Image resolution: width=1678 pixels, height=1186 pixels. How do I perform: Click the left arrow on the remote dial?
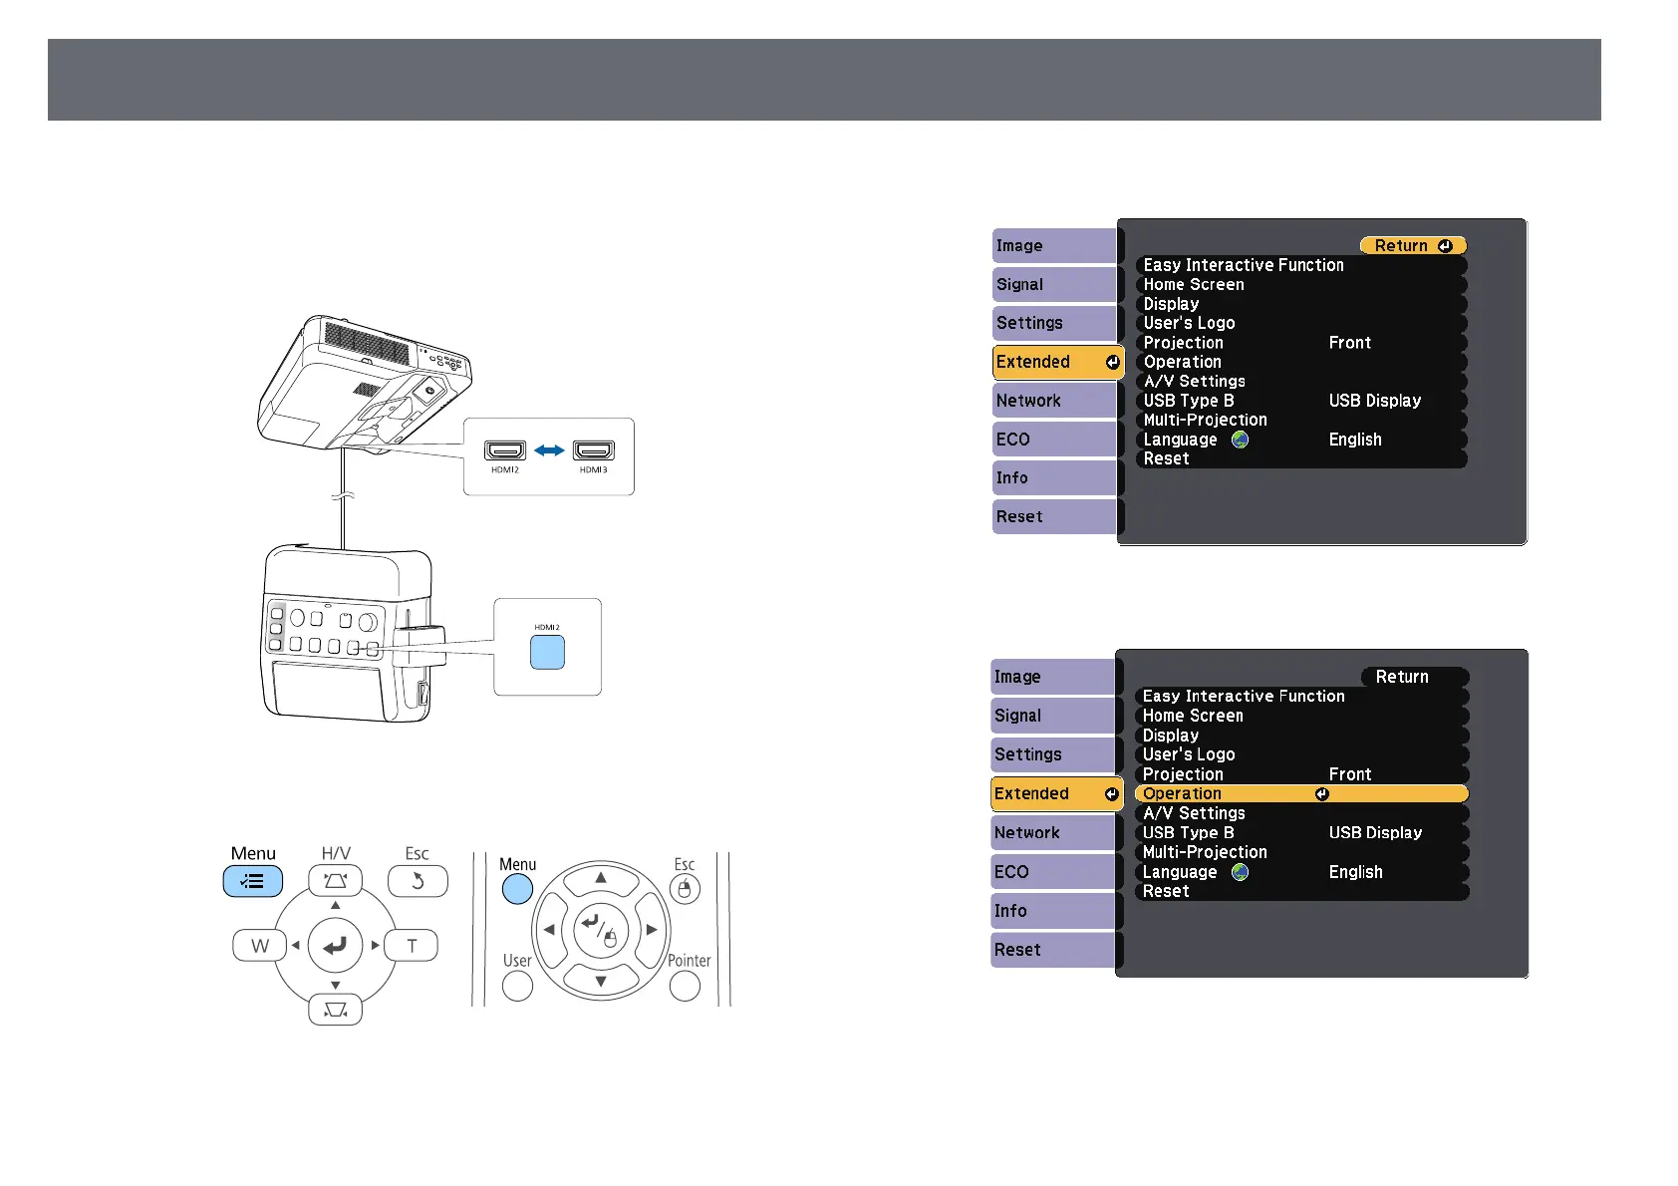click(549, 930)
